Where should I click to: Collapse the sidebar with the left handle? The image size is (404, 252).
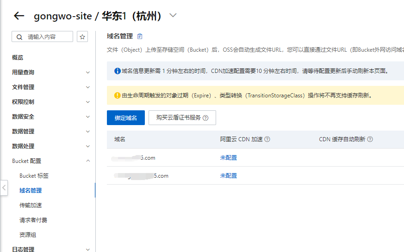coord(4,188)
